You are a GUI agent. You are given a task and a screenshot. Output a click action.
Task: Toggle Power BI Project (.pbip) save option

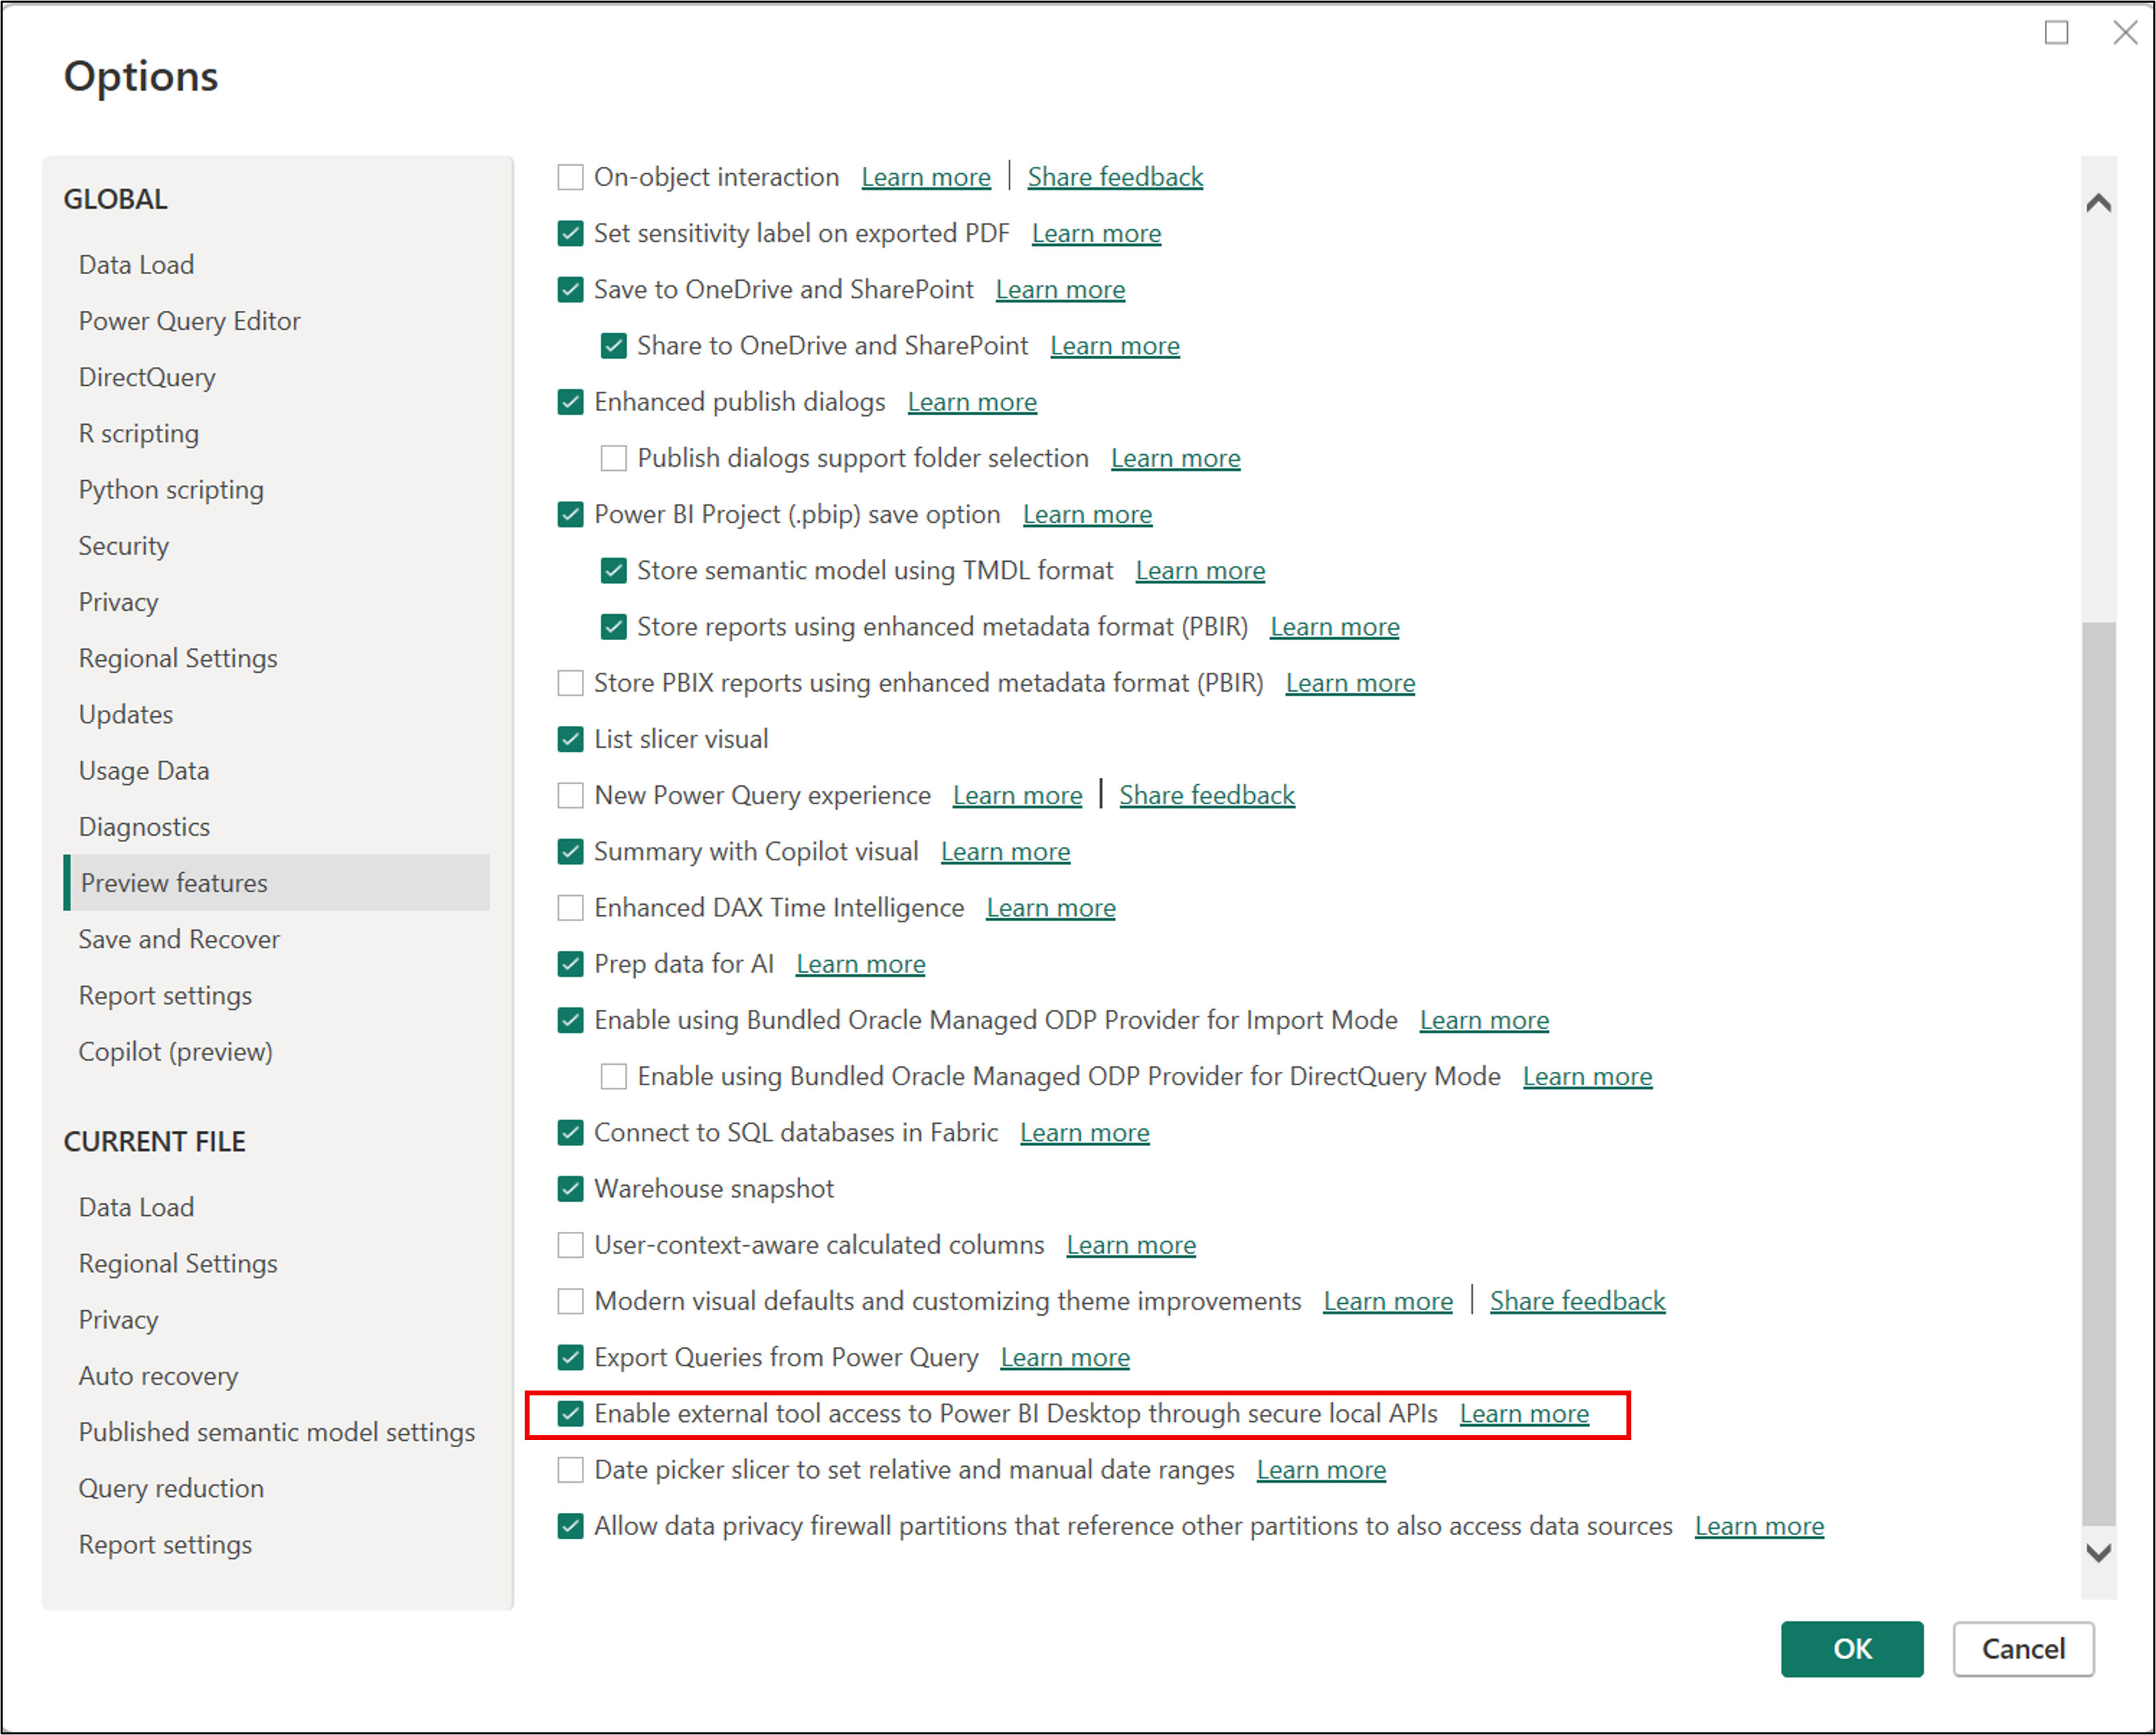click(570, 514)
